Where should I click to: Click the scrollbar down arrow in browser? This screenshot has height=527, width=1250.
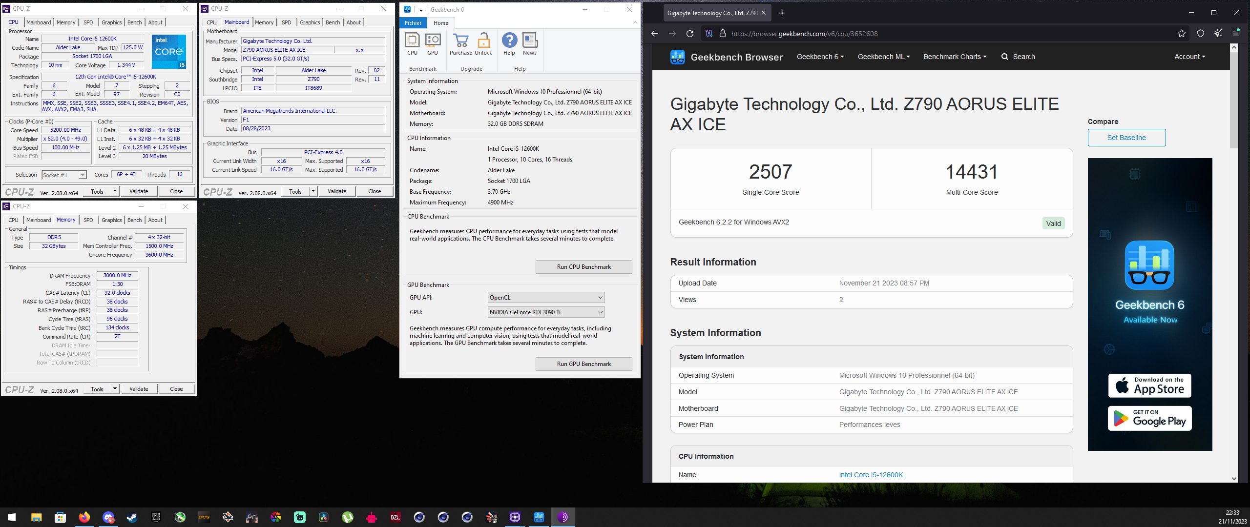coord(1234,479)
